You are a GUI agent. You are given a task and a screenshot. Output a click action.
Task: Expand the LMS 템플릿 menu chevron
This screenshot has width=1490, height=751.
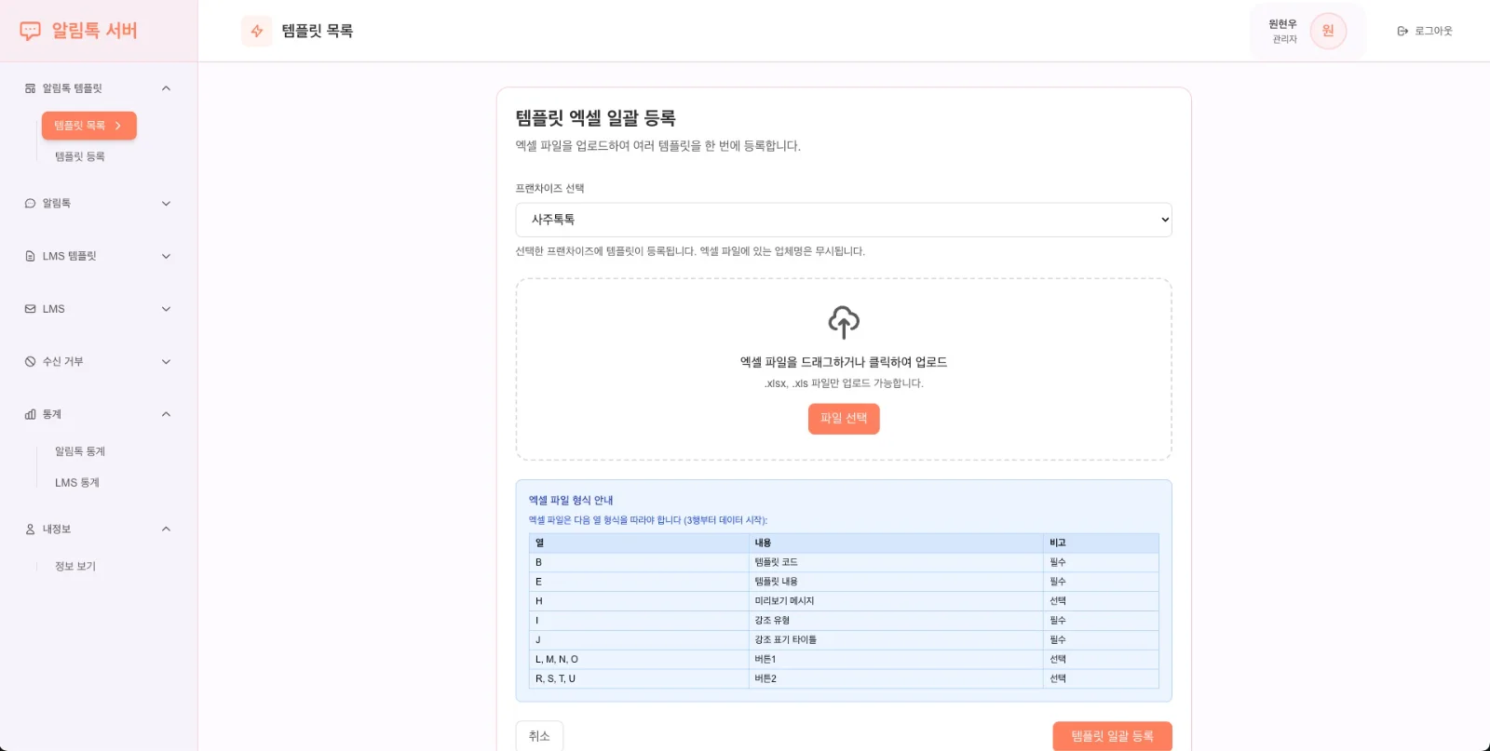[x=166, y=256]
